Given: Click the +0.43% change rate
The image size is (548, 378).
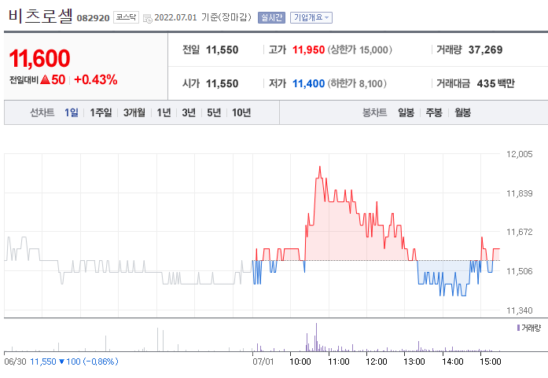Looking at the screenshot, I should [96, 79].
